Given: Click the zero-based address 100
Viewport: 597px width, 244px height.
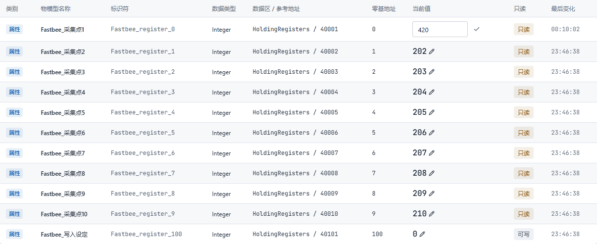Looking at the screenshot, I should click(377, 234).
